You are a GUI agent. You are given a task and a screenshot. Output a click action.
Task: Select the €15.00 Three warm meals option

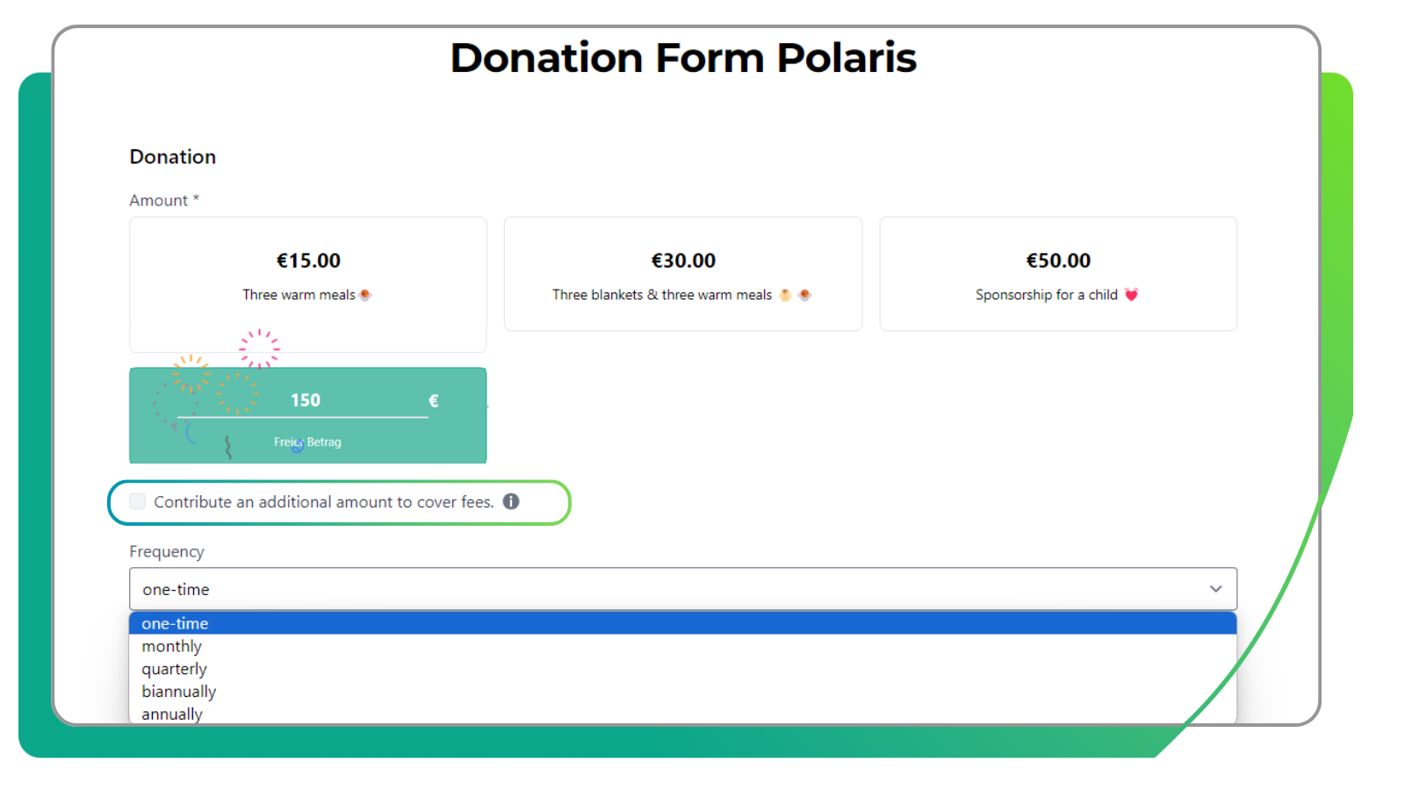point(307,274)
